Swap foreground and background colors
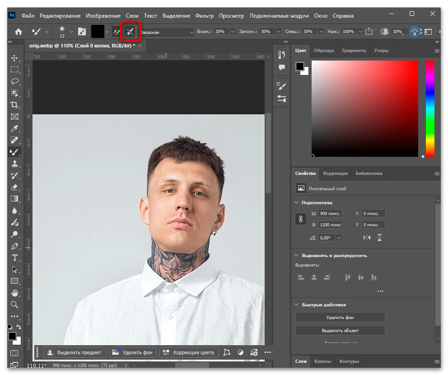448x375 pixels. [x=19, y=327]
